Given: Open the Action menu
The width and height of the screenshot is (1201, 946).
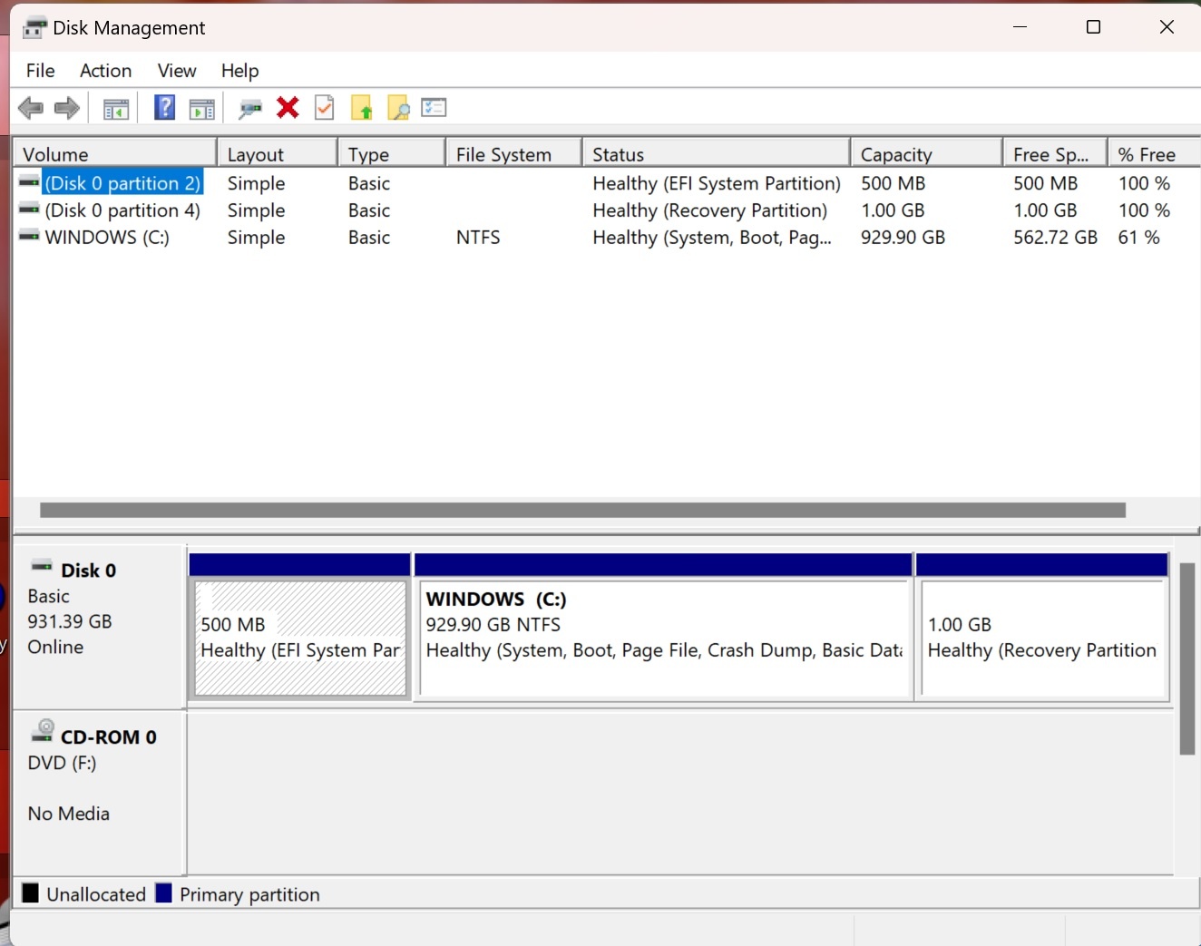Looking at the screenshot, I should [105, 71].
